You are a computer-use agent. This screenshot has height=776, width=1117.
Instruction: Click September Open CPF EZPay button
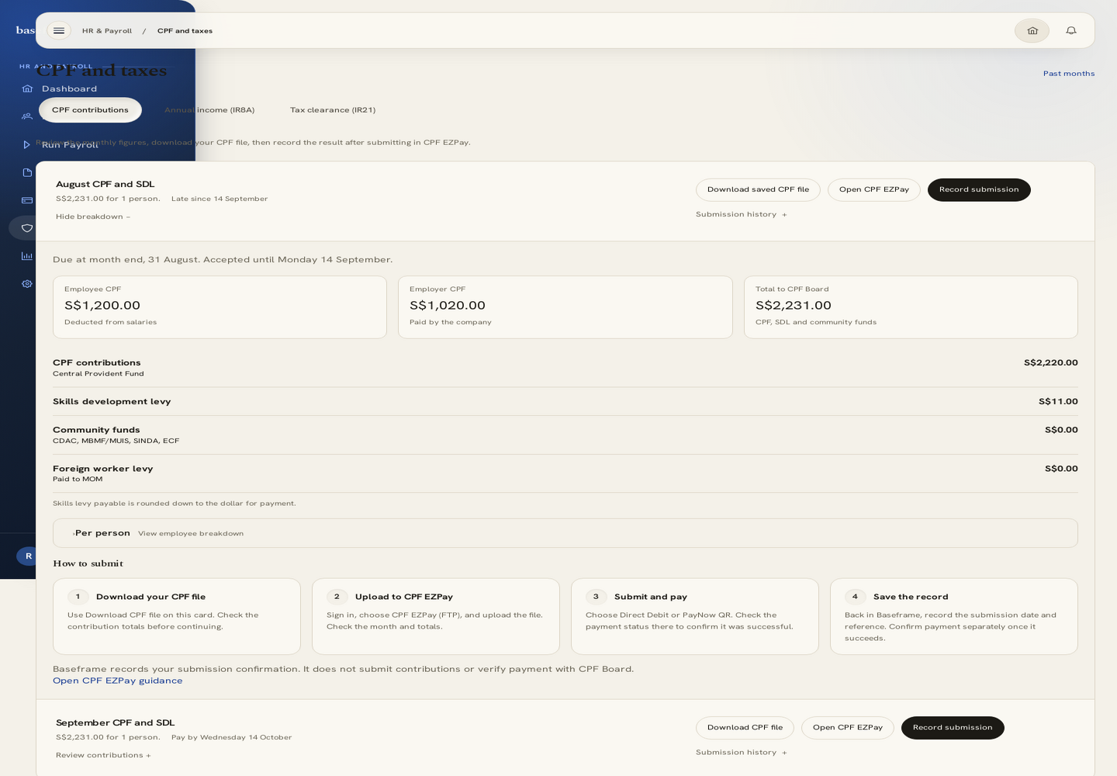848,728
